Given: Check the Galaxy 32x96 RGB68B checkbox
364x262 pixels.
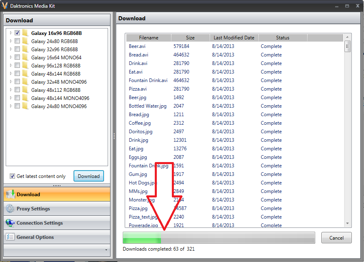Looking at the screenshot, I should pos(17,49).
